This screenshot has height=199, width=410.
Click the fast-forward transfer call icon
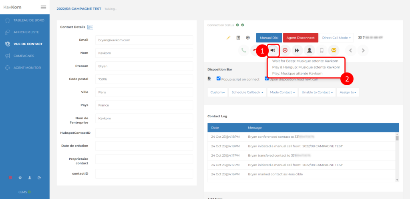pyautogui.click(x=297, y=50)
